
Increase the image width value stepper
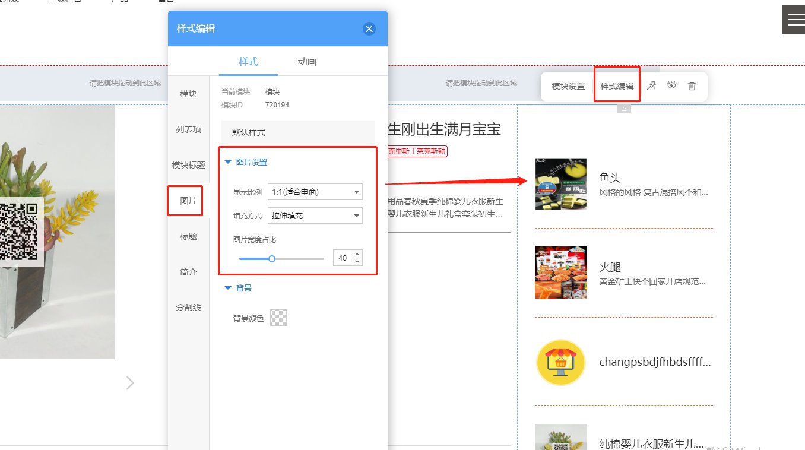click(x=357, y=255)
